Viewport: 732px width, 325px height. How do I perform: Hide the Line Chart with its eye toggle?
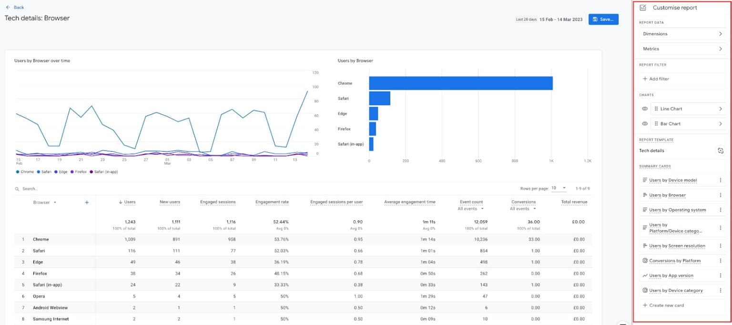[644, 108]
